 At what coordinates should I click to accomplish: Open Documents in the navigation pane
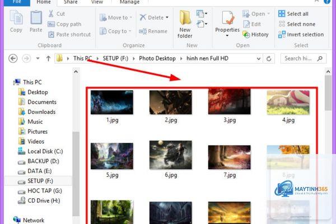(38, 102)
